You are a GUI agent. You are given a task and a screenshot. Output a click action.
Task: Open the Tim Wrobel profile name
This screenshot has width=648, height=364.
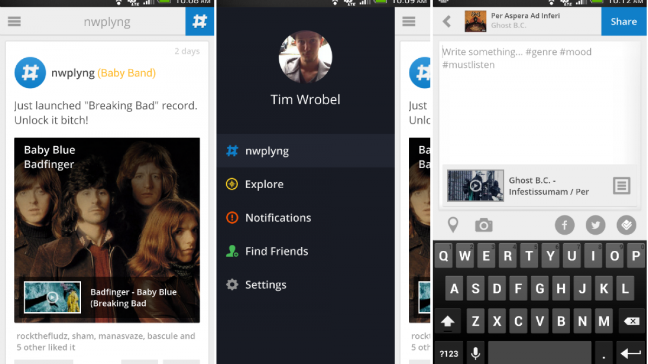(x=305, y=100)
